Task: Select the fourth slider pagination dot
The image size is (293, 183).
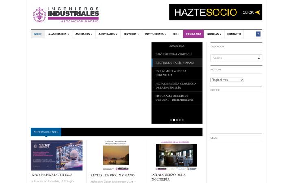Action: tap(180, 120)
